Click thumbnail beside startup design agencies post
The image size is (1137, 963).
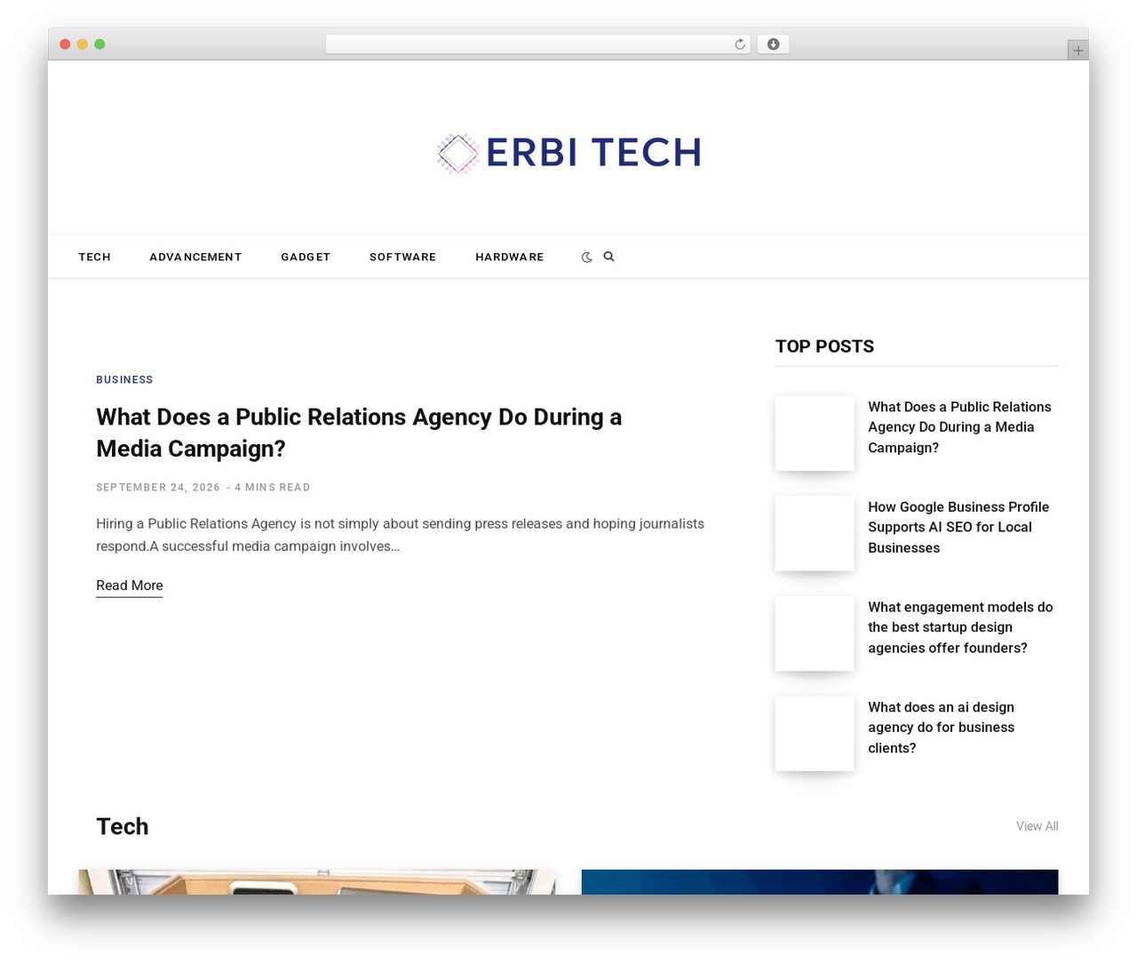click(x=815, y=633)
